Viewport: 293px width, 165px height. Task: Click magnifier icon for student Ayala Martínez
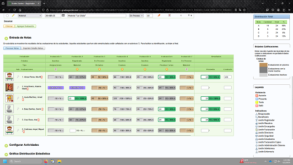18,98
